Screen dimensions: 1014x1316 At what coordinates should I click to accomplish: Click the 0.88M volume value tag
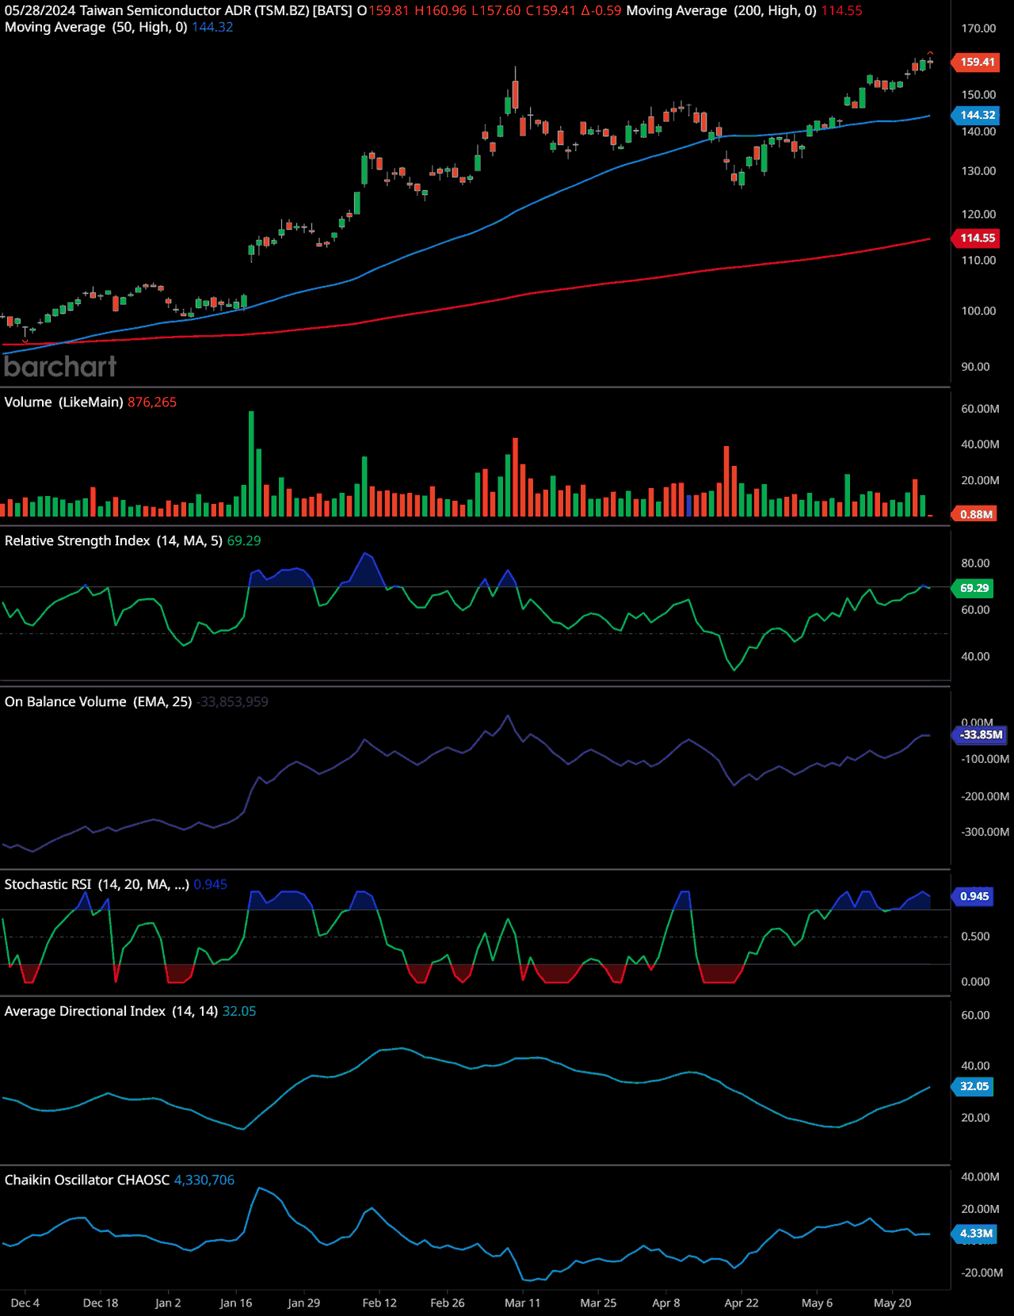[x=975, y=514]
